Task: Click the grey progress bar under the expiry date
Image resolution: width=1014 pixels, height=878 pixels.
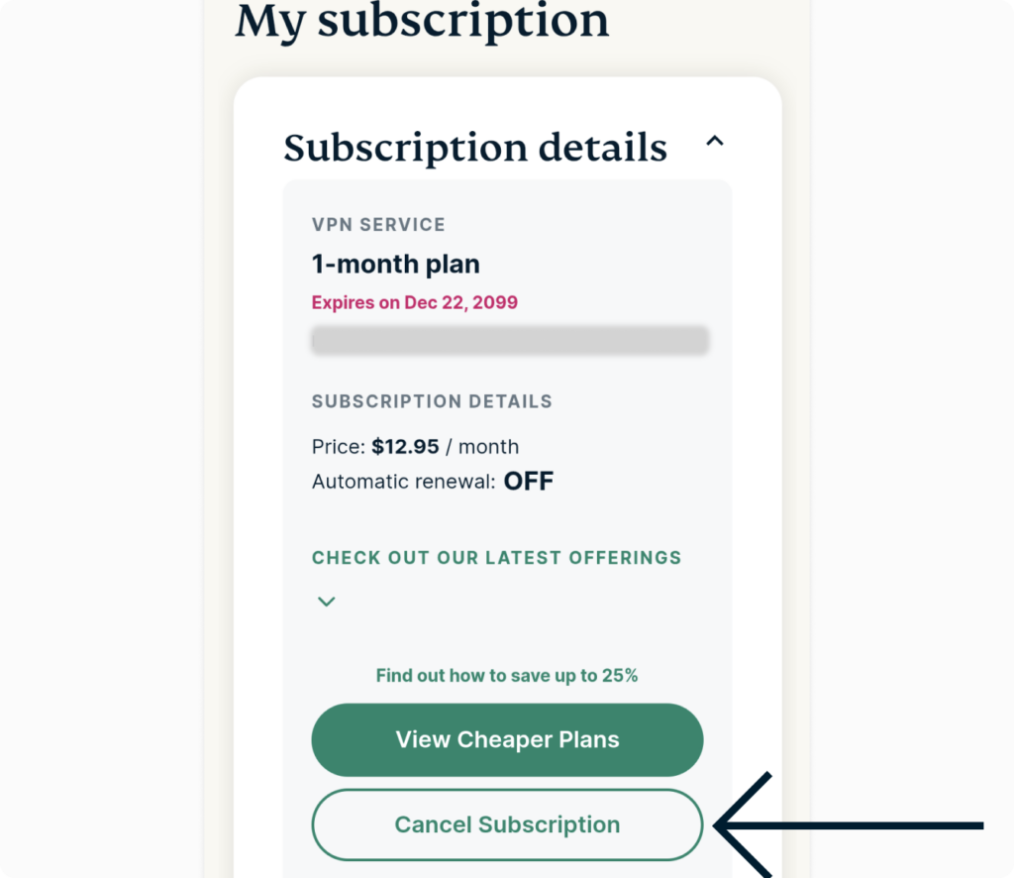Action: pos(509,341)
